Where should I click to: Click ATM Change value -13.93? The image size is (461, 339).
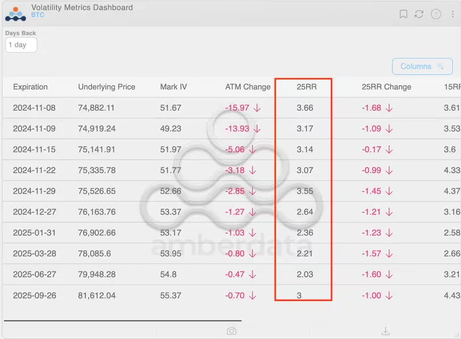pos(237,129)
